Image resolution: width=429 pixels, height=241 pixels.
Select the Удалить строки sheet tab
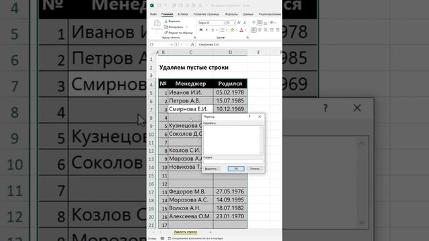[x=186, y=232]
